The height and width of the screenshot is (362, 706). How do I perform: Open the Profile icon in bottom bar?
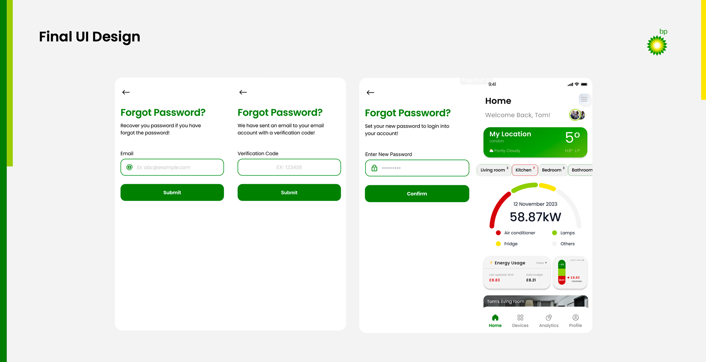(575, 318)
